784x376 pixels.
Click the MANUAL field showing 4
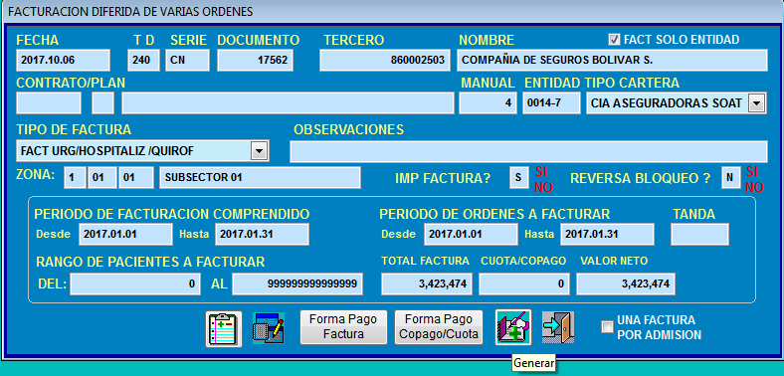pos(488,103)
